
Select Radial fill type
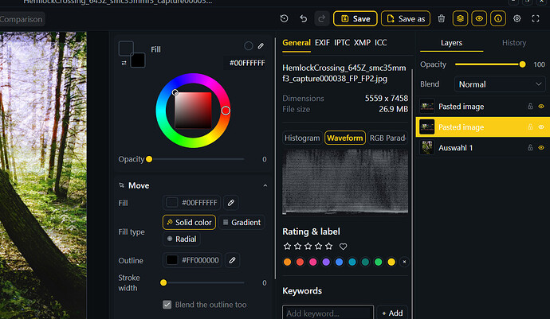(x=182, y=239)
